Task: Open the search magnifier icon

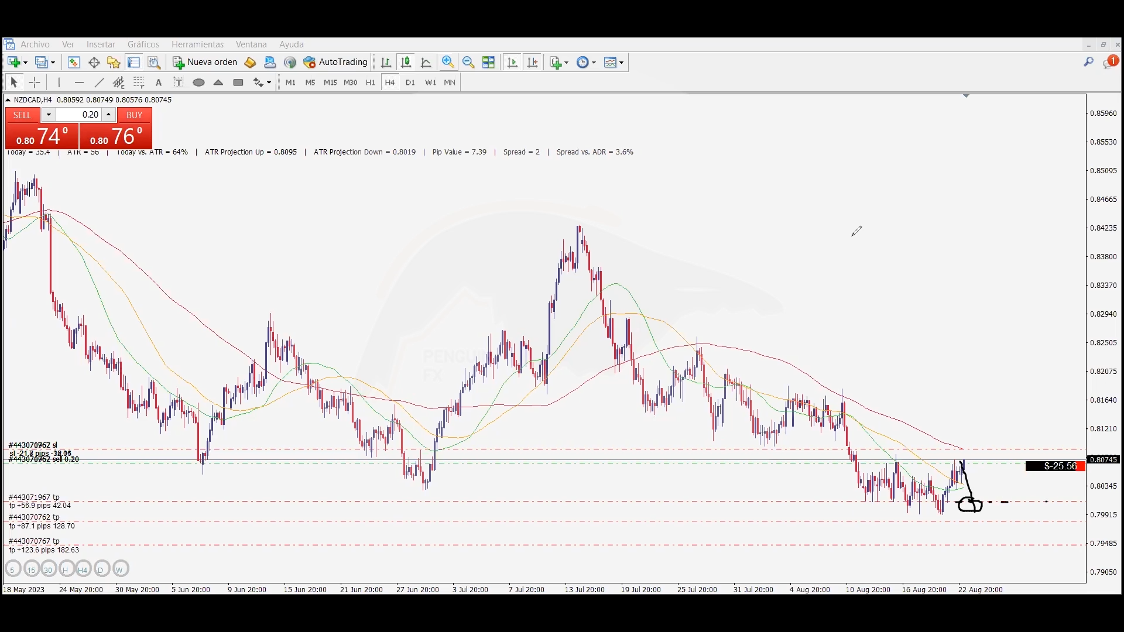Action: click(1088, 61)
